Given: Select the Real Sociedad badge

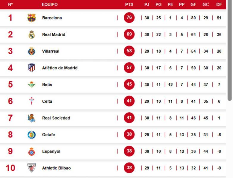Looking at the screenshot, I should (x=31, y=118).
